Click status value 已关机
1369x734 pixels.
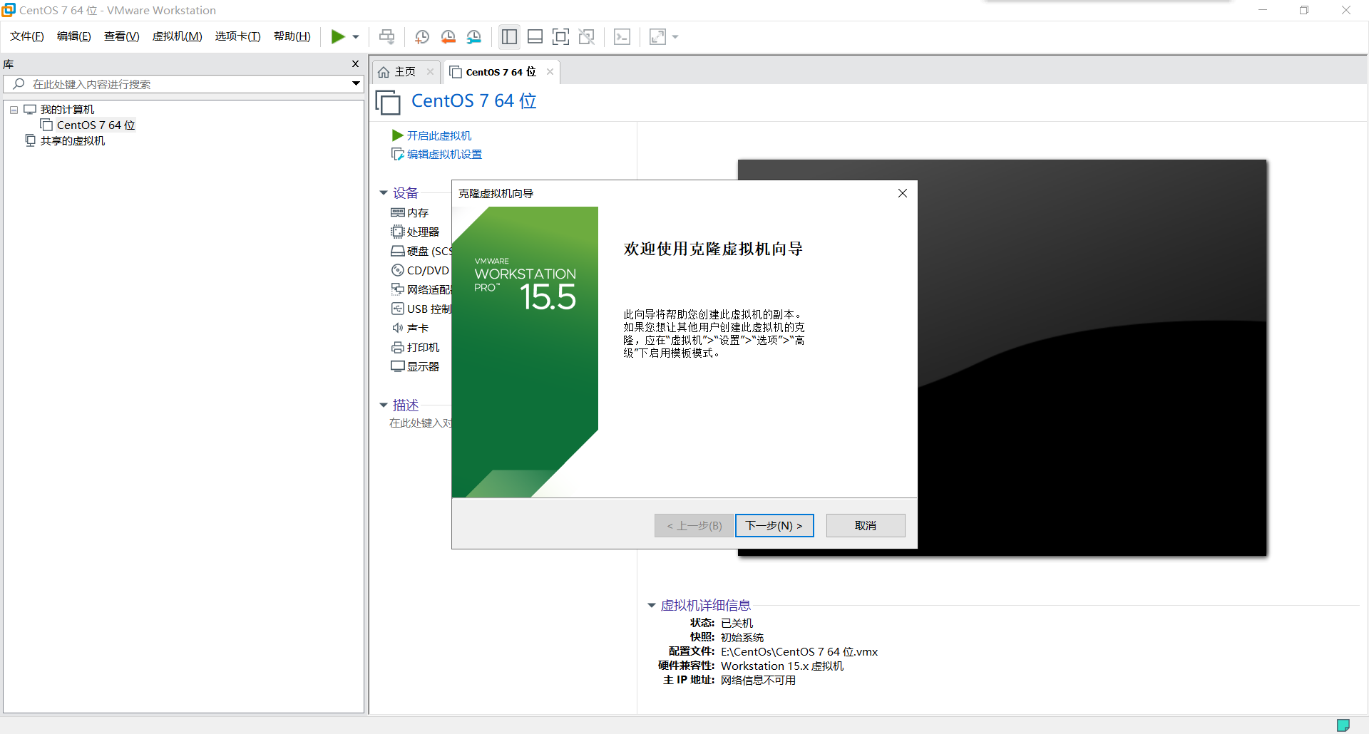click(737, 624)
